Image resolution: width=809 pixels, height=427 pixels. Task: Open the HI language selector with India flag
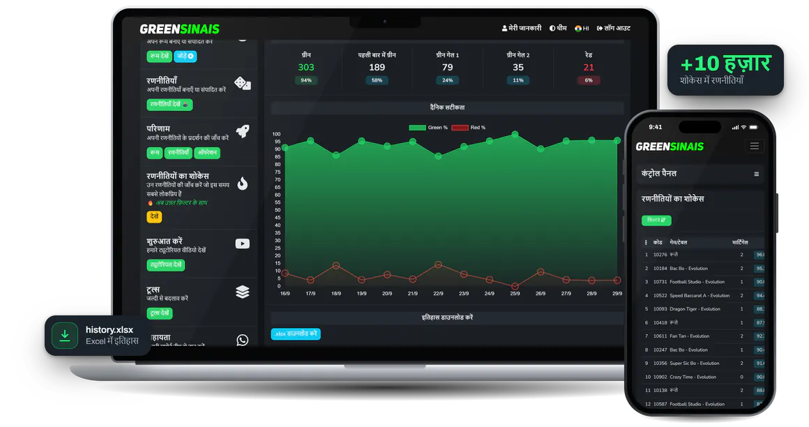click(582, 29)
